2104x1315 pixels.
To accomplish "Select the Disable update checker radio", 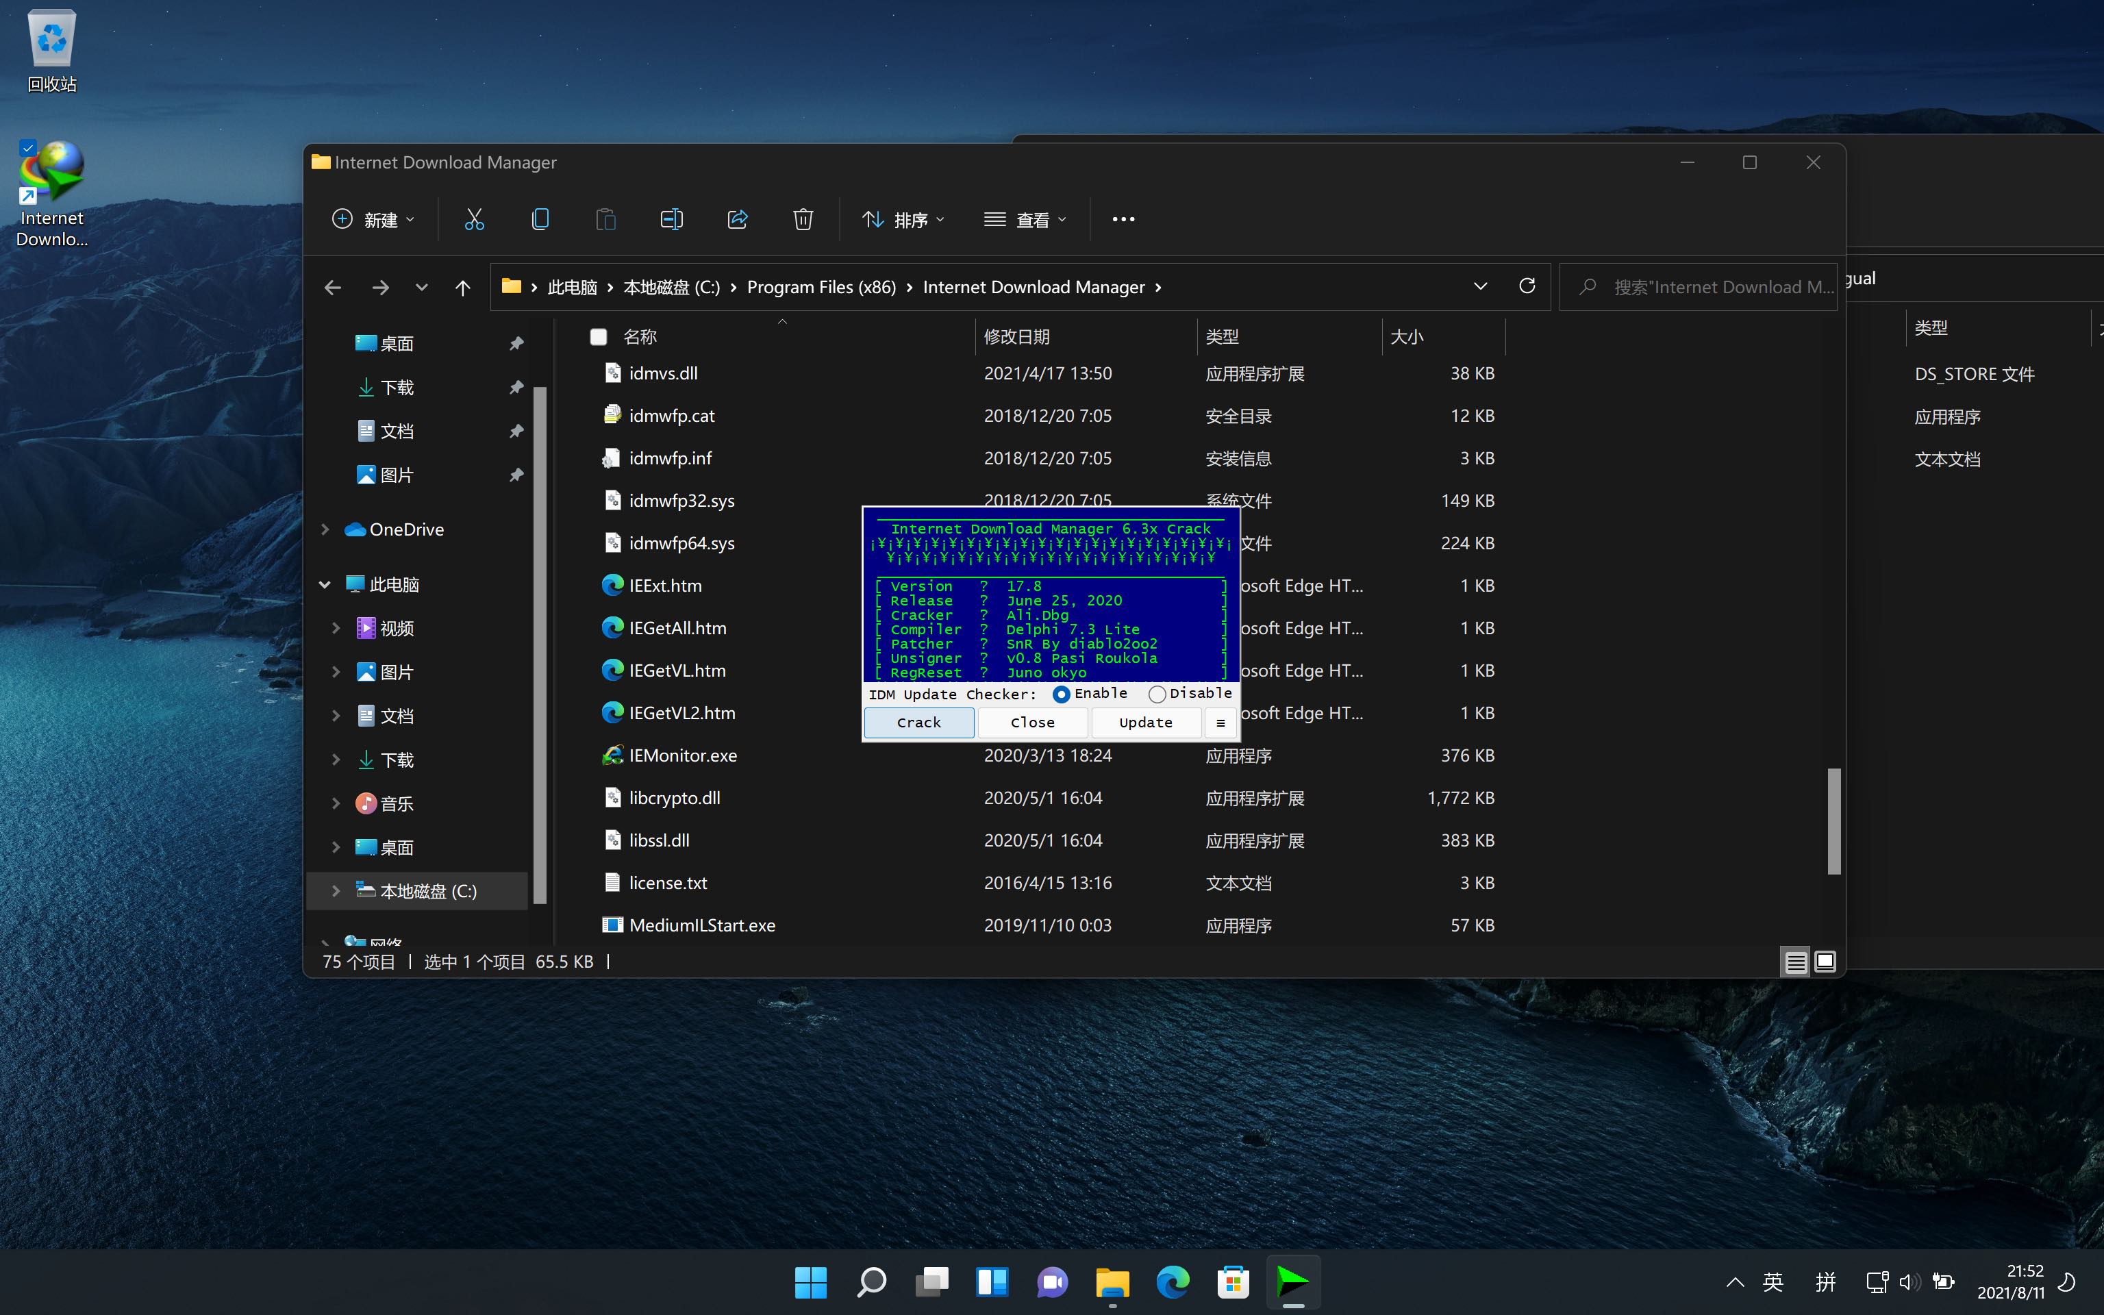I will (1156, 694).
